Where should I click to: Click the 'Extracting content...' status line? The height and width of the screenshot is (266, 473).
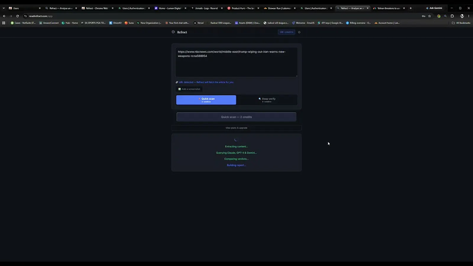click(237, 146)
